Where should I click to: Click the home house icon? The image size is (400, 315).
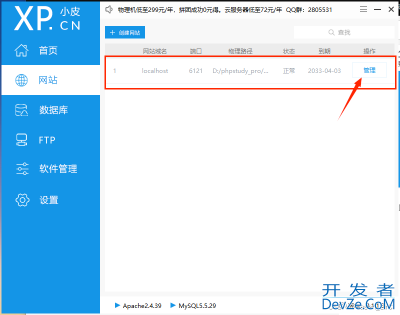pos(21,50)
